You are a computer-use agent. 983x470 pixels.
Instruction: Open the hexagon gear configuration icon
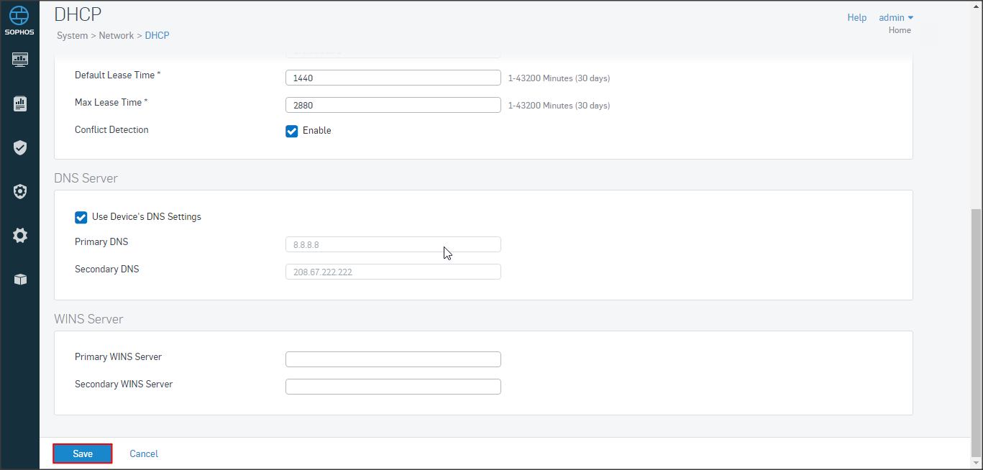[x=20, y=191]
